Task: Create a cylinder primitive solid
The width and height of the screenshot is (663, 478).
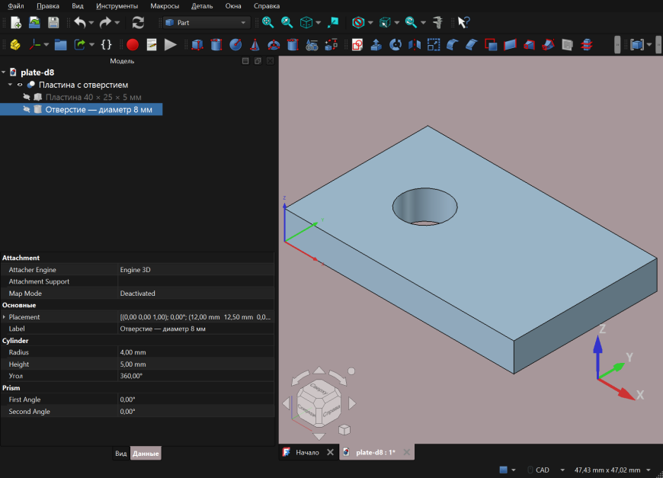Action: tap(216, 44)
